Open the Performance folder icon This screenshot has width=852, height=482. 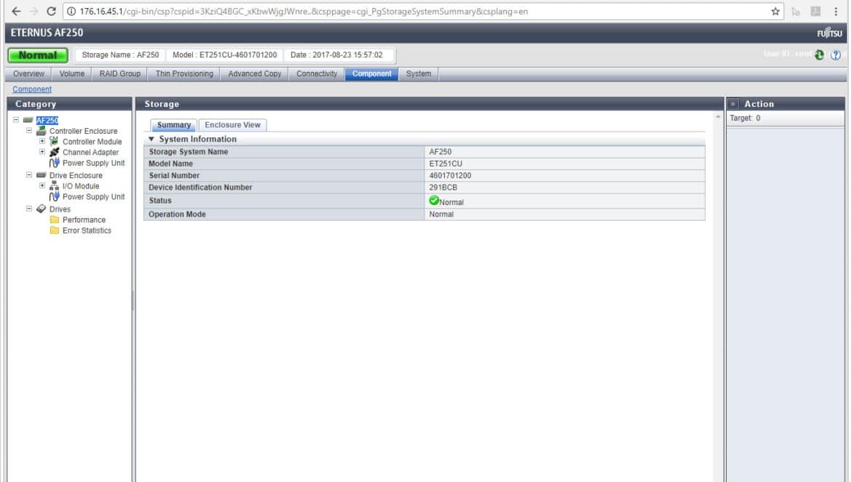[x=55, y=220]
